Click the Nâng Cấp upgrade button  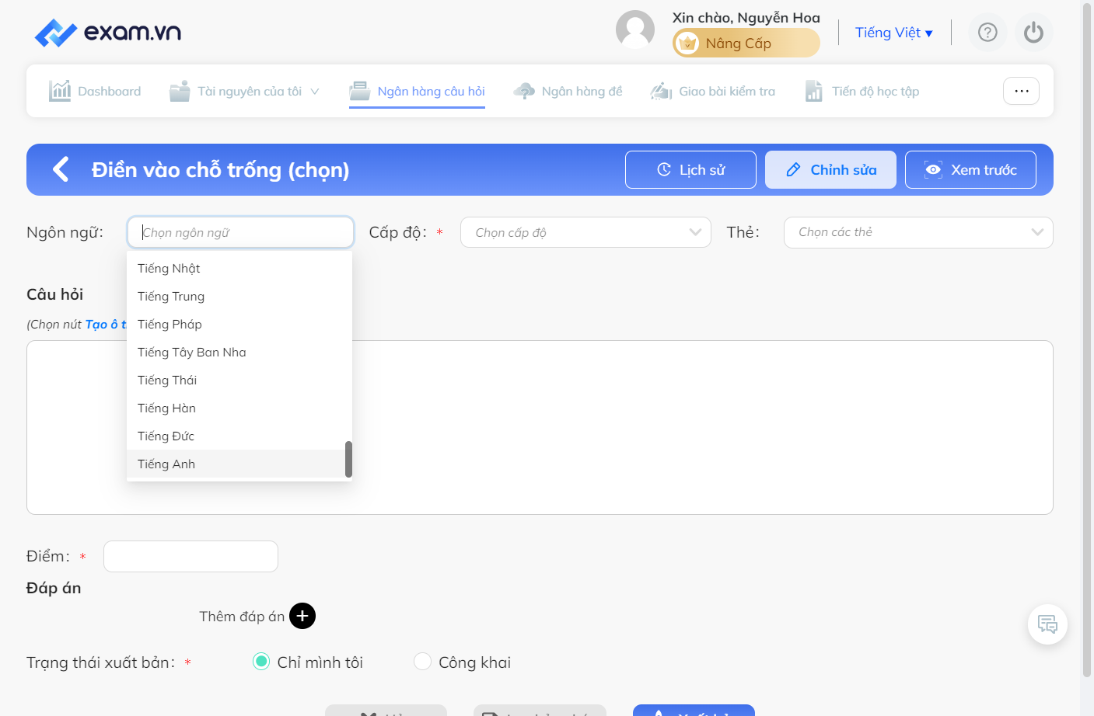point(746,43)
